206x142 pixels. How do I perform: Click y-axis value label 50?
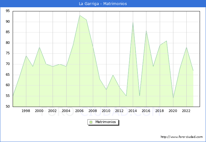pos(8,107)
